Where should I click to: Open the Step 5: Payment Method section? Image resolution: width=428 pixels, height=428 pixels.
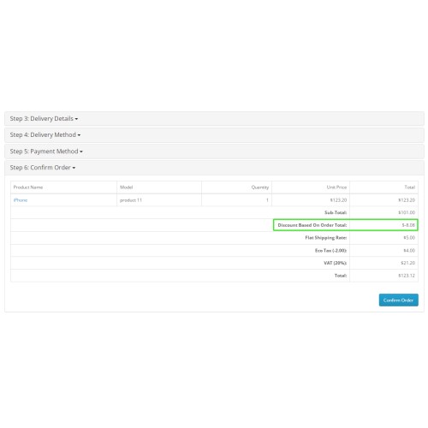point(46,152)
